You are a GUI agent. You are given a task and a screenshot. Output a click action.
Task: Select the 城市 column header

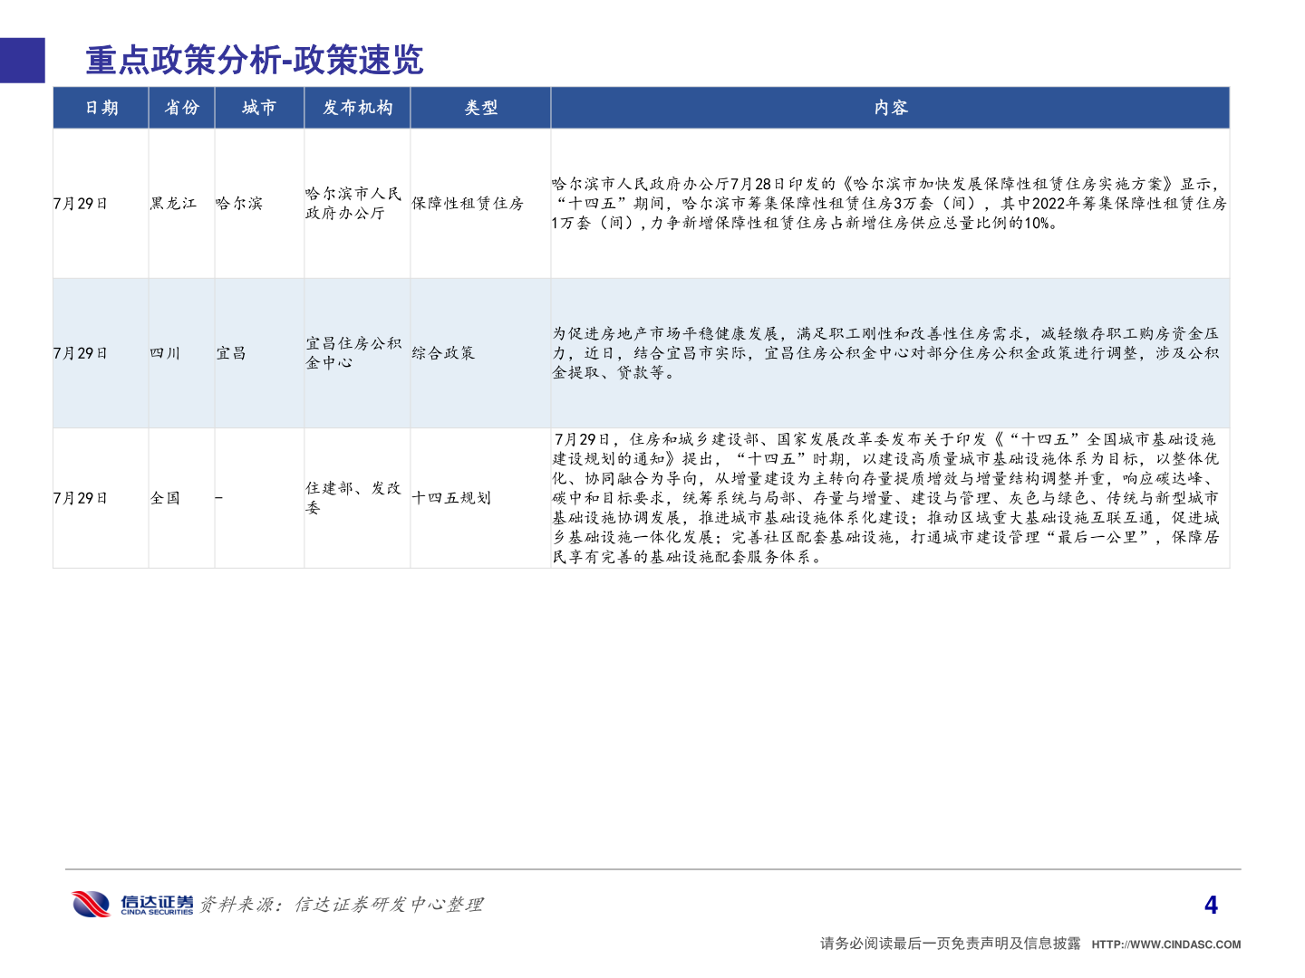point(260,108)
